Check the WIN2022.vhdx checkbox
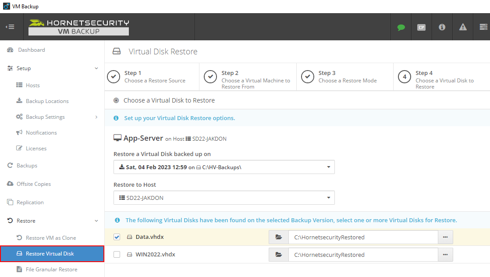The image size is (490, 277). tap(117, 255)
